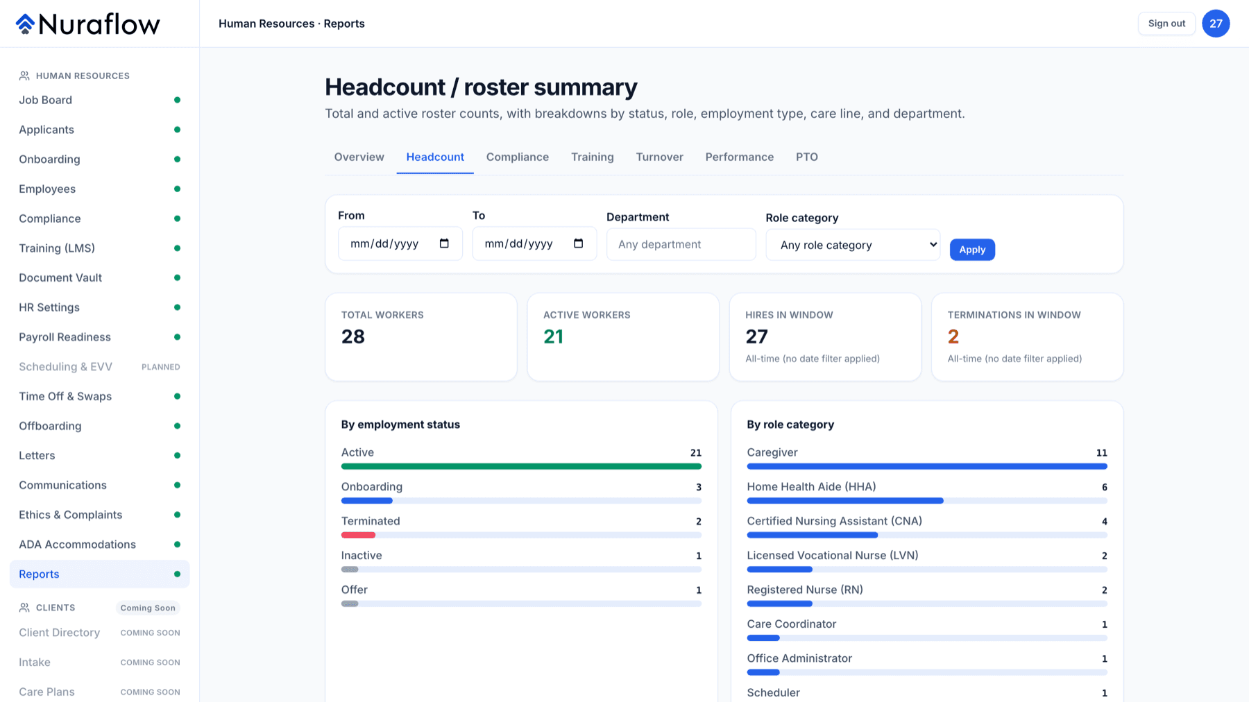The image size is (1249, 702).
Task: Open the Onboarding sidebar item
Action: 99,160
